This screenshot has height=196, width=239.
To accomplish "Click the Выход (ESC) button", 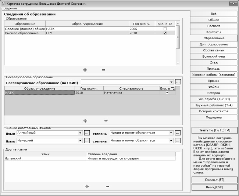I will (x=214, y=187).
